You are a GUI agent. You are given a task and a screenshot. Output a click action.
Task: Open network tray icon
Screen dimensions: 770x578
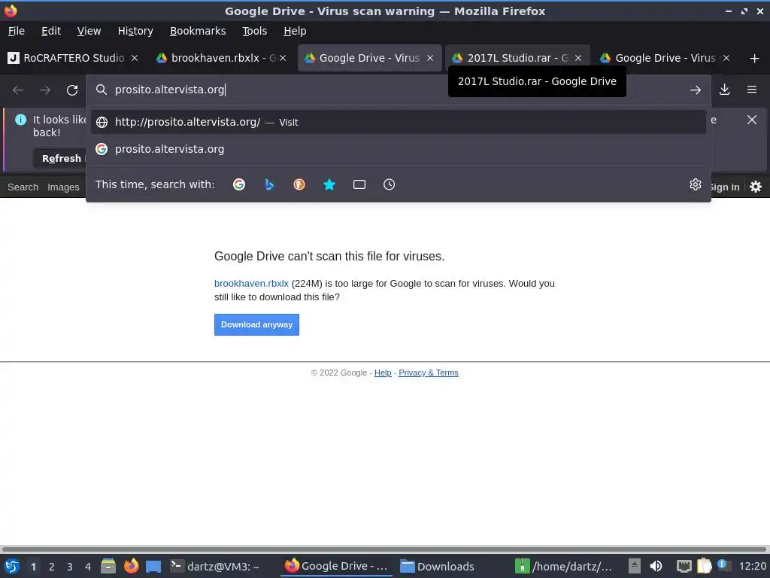click(x=684, y=566)
